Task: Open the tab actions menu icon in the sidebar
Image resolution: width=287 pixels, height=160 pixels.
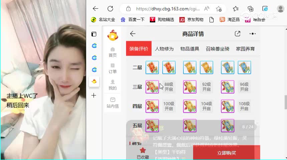Action: 94,34
